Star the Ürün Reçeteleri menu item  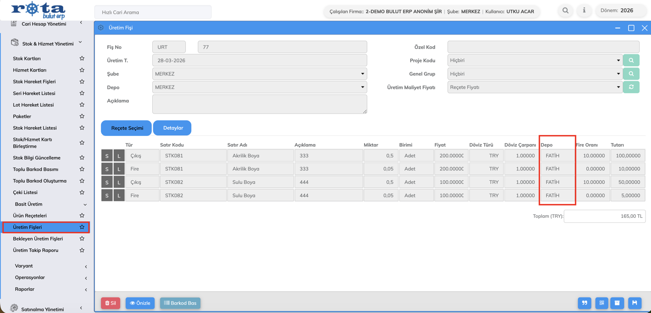coord(82,216)
